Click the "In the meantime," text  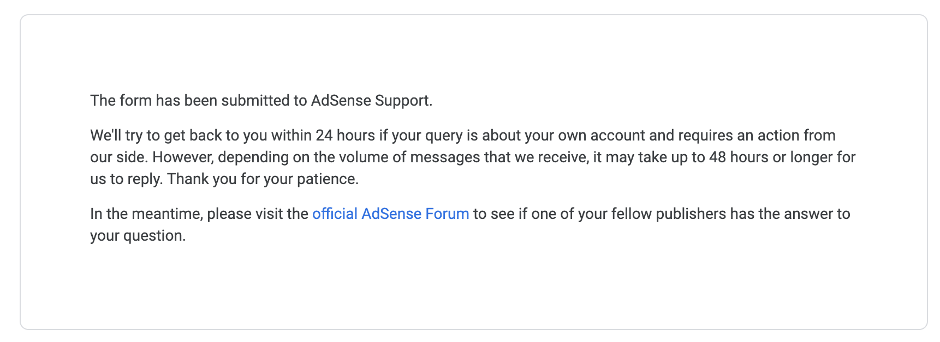146,214
